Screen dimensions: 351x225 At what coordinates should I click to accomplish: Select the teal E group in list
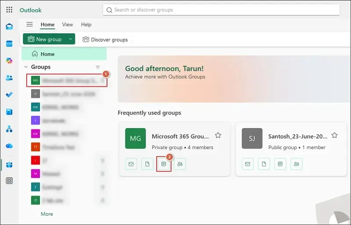[x=67, y=187]
